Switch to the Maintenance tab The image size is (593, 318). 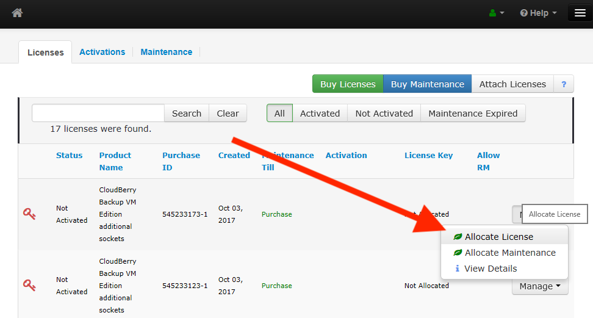(167, 52)
